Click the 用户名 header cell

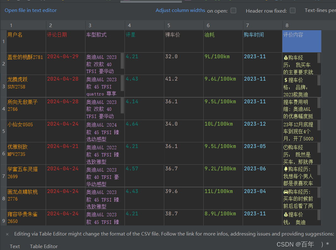pos(26,41)
